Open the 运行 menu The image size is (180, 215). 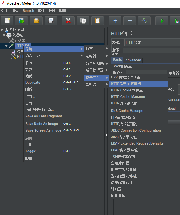(41, 11)
